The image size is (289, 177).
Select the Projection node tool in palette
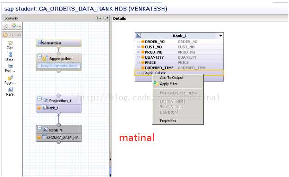[10, 68]
